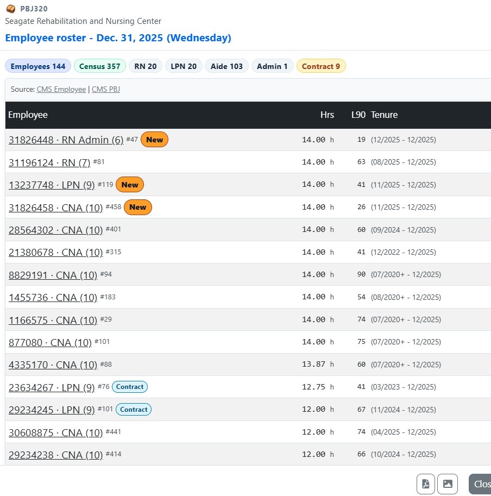
Task: Click the #458 rank label
Action: (114, 207)
